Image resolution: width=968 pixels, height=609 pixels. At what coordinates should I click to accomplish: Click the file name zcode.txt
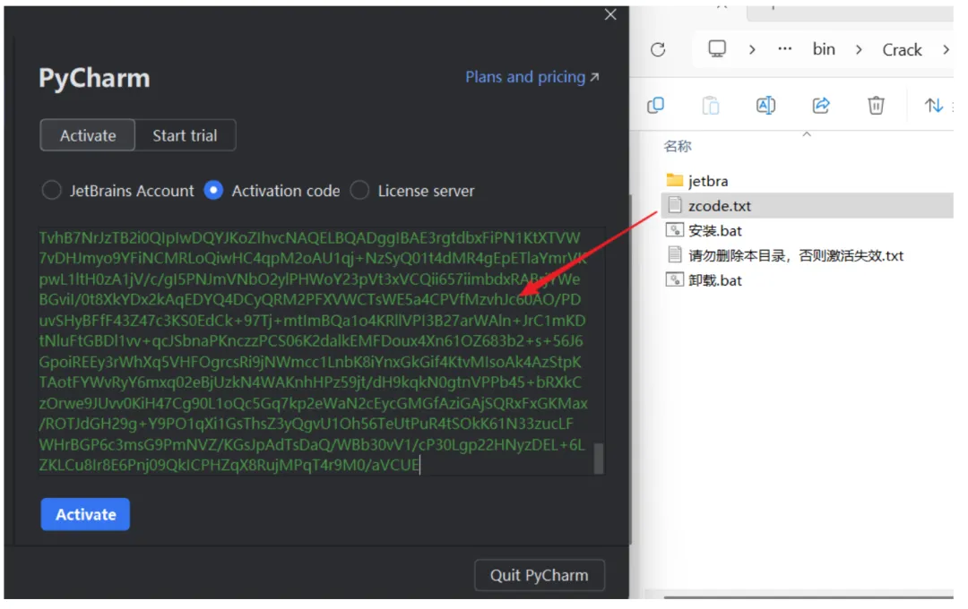tap(720, 206)
